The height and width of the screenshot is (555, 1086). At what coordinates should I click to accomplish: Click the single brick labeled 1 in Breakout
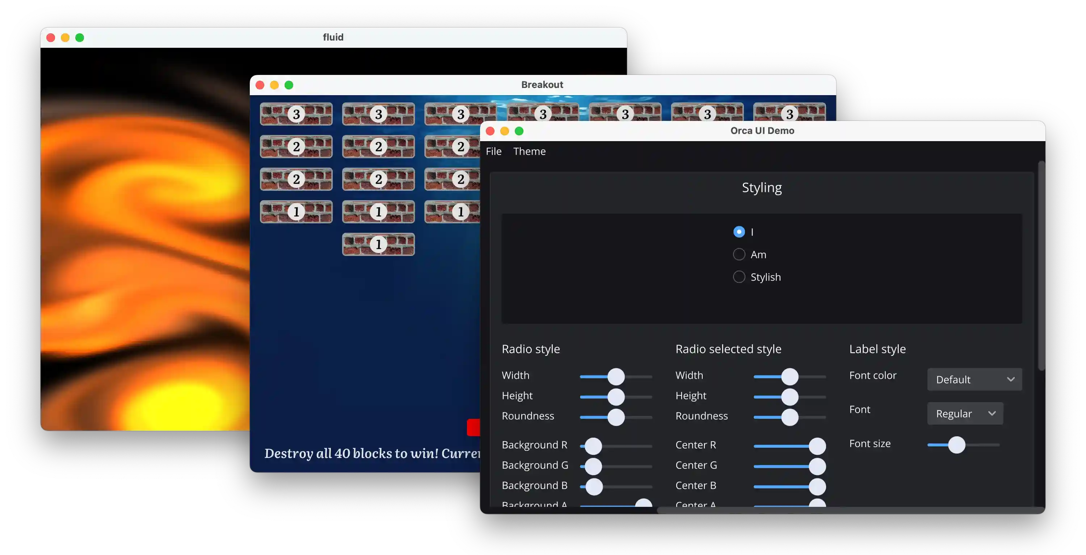378,244
